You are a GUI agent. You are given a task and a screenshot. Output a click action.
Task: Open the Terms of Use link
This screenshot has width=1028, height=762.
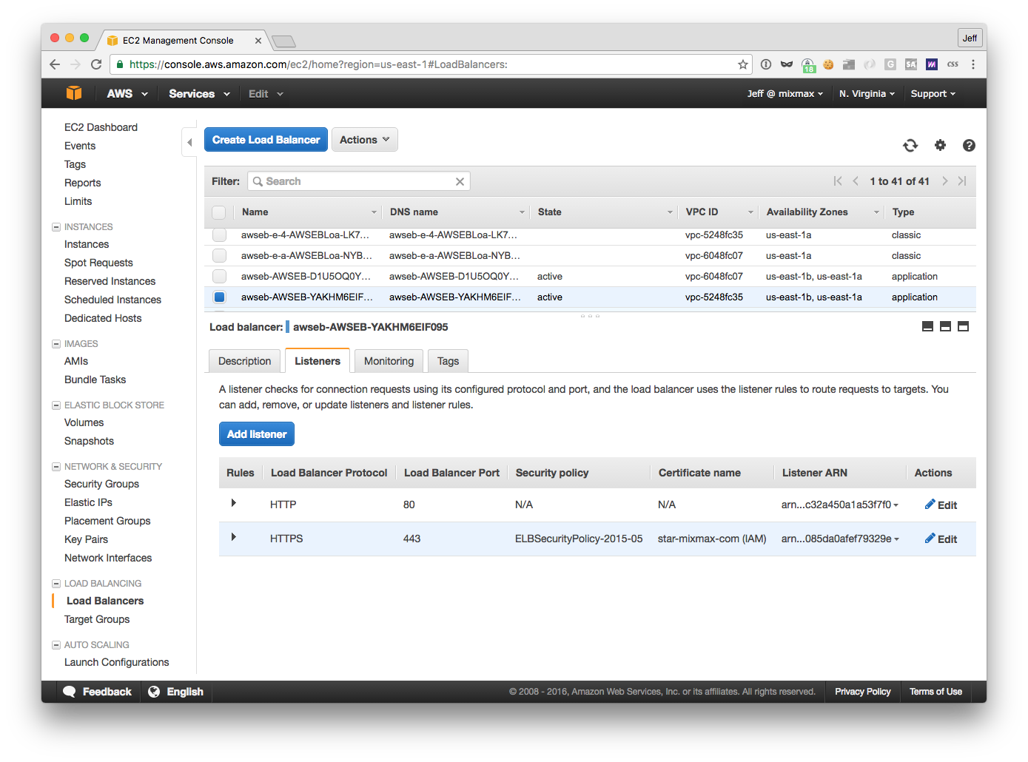tap(935, 692)
